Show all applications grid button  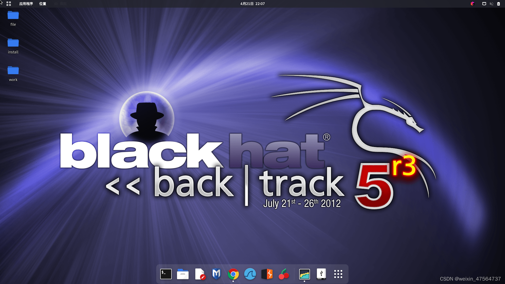[x=338, y=274]
